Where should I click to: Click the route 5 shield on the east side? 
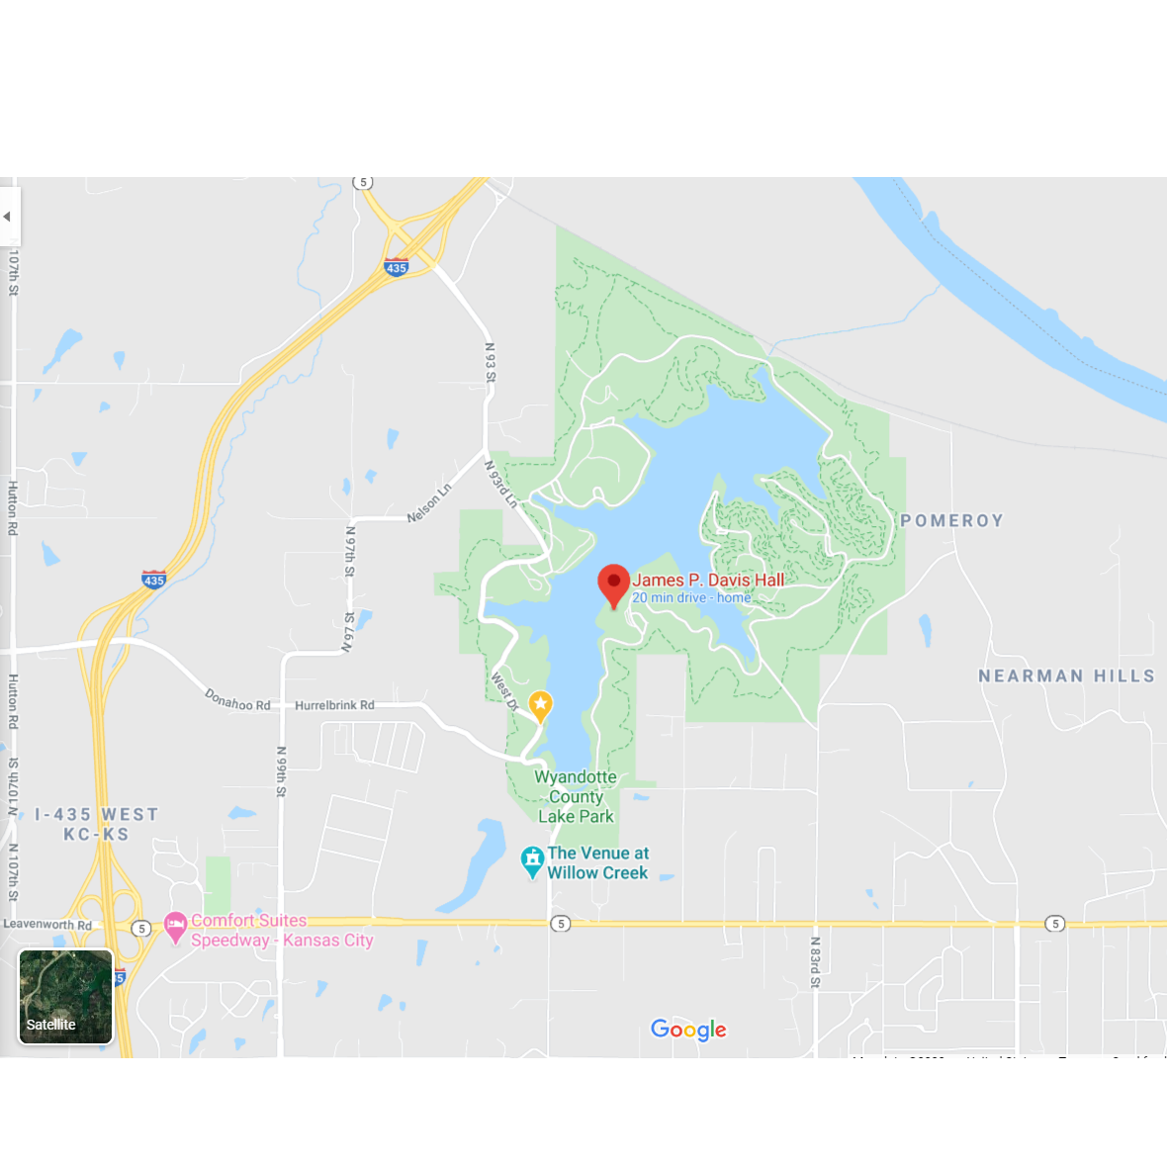pyautogui.click(x=1054, y=924)
